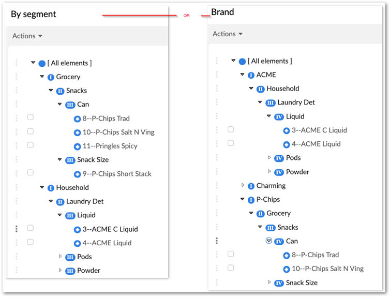Click the level I icon next to Charming
The height and width of the screenshot is (297, 390).
click(251, 186)
